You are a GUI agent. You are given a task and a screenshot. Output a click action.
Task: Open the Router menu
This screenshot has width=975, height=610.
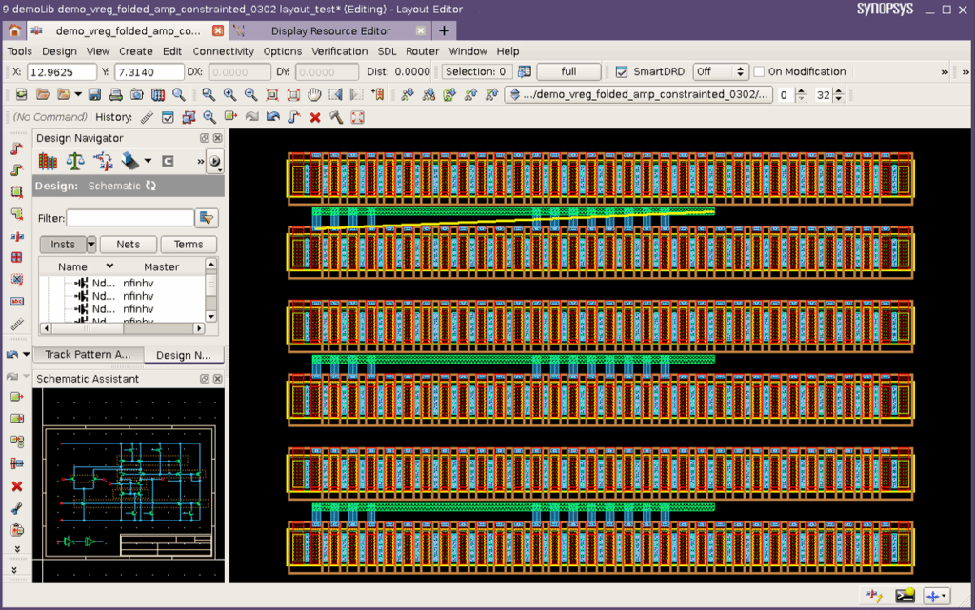pyautogui.click(x=422, y=51)
